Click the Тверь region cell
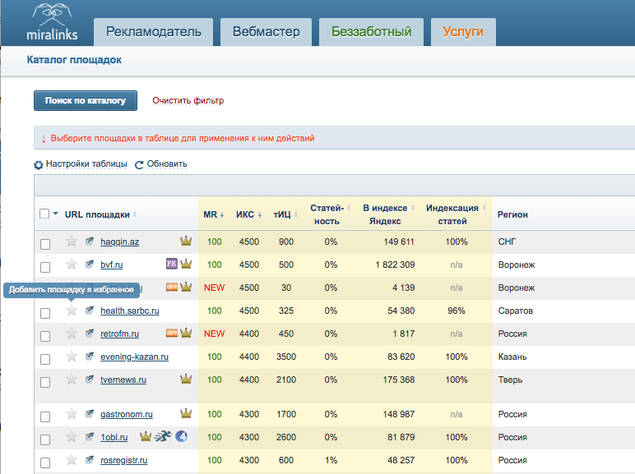 pyautogui.click(x=510, y=380)
